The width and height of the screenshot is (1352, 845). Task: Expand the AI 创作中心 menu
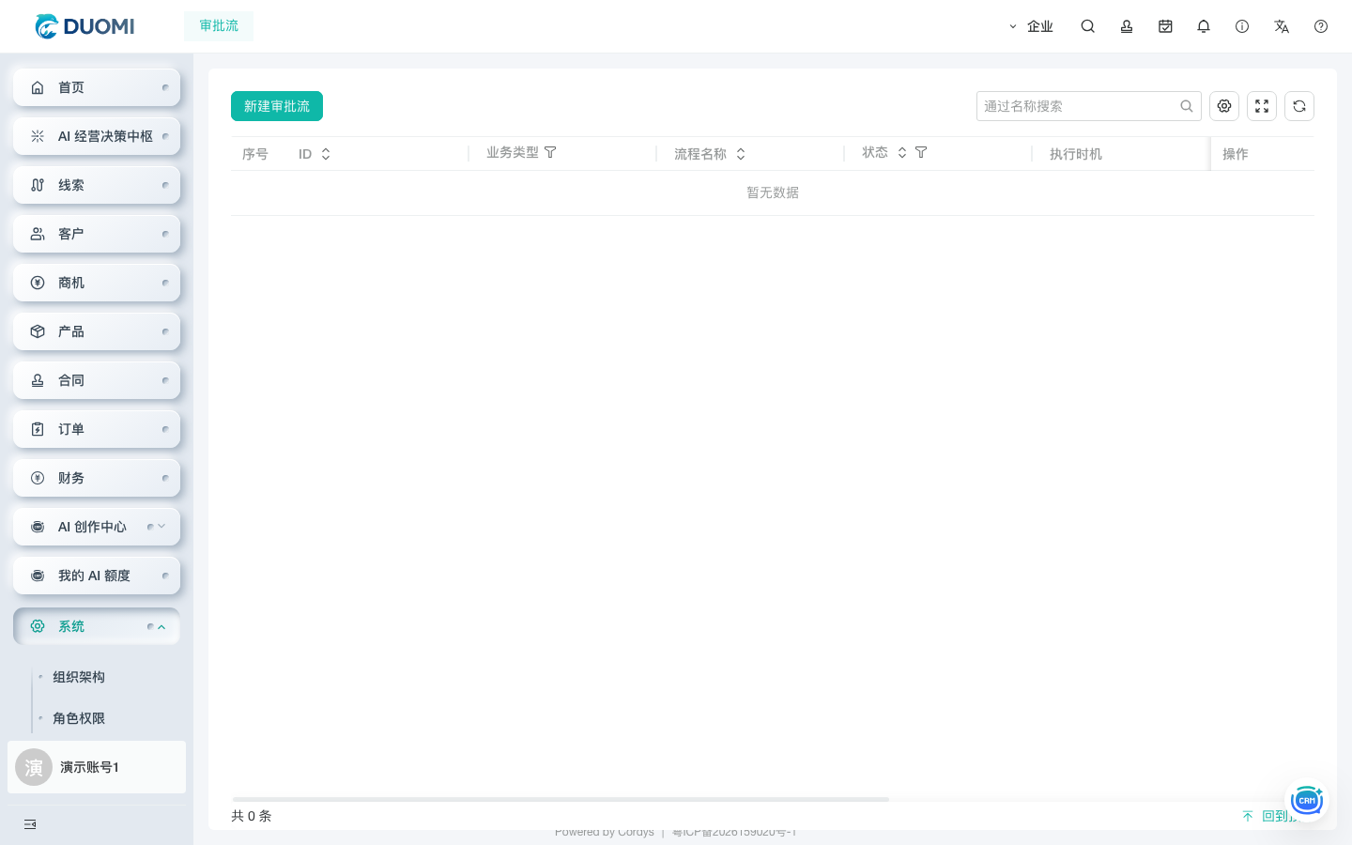97,527
